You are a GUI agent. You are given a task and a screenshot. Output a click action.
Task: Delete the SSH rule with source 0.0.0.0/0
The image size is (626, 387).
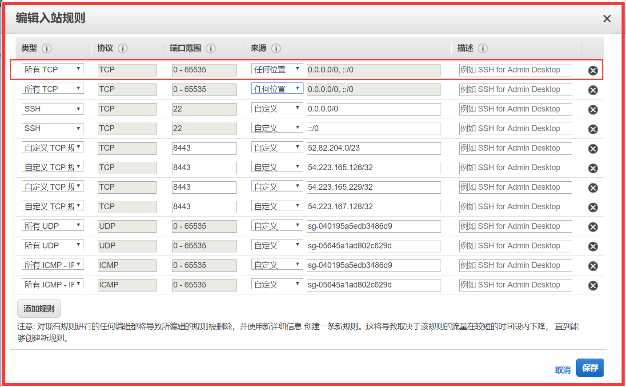point(593,109)
